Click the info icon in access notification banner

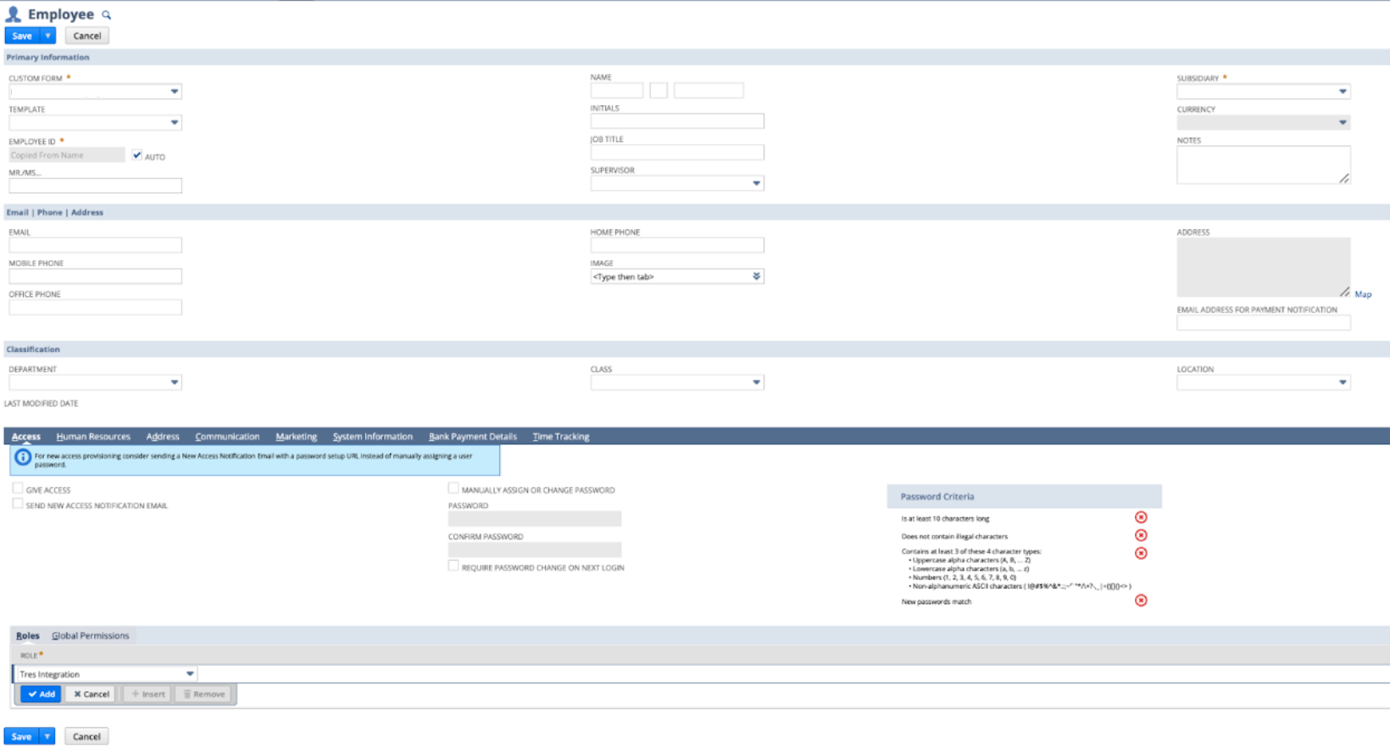23,458
